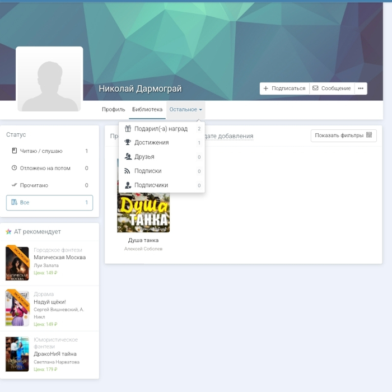The height and width of the screenshot is (392, 392).
Task: Open the Магическая Москва book link
Action: pyautogui.click(x=59, y=258)
